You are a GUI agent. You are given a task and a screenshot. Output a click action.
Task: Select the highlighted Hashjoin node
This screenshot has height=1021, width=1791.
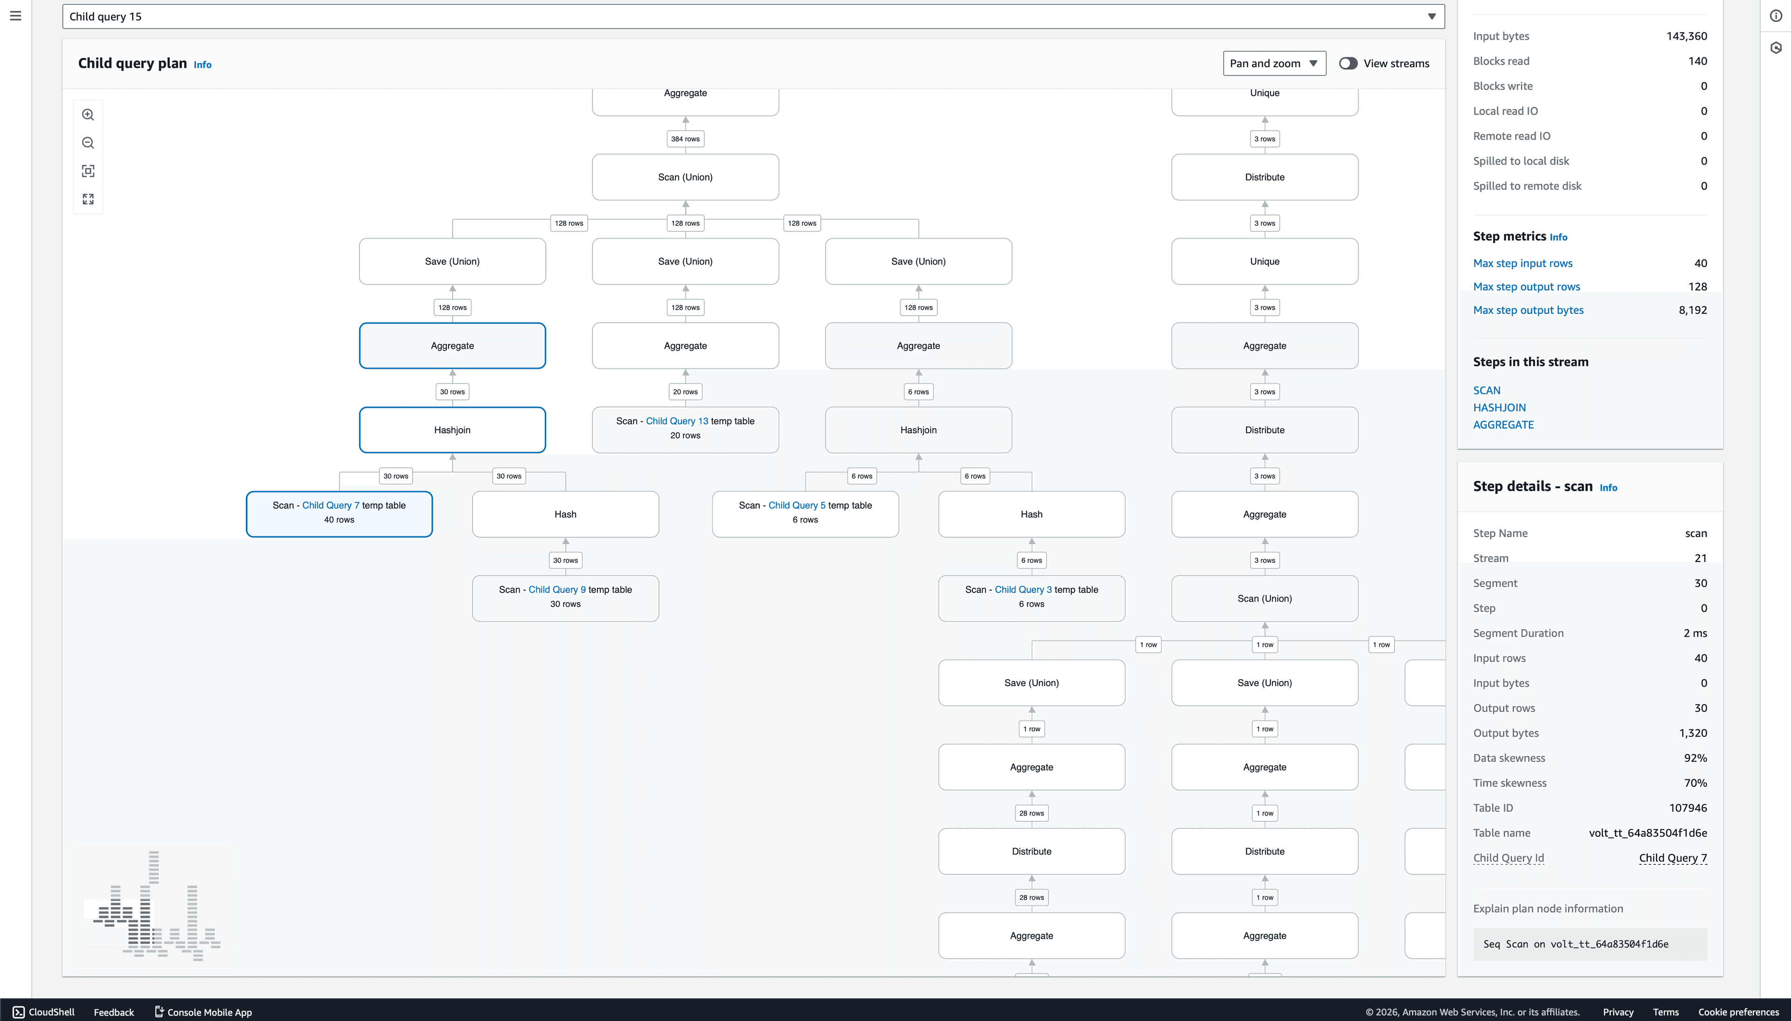(452, 429)
